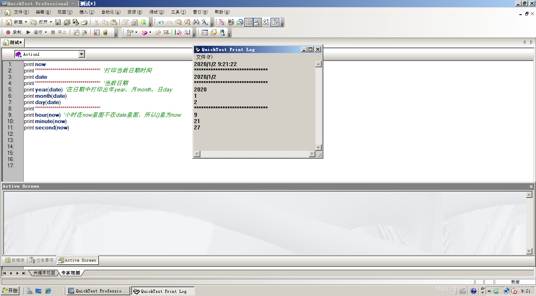Click the comment 打印当前日期时间 on line 2
536x296 pixels.
point(128,70)
